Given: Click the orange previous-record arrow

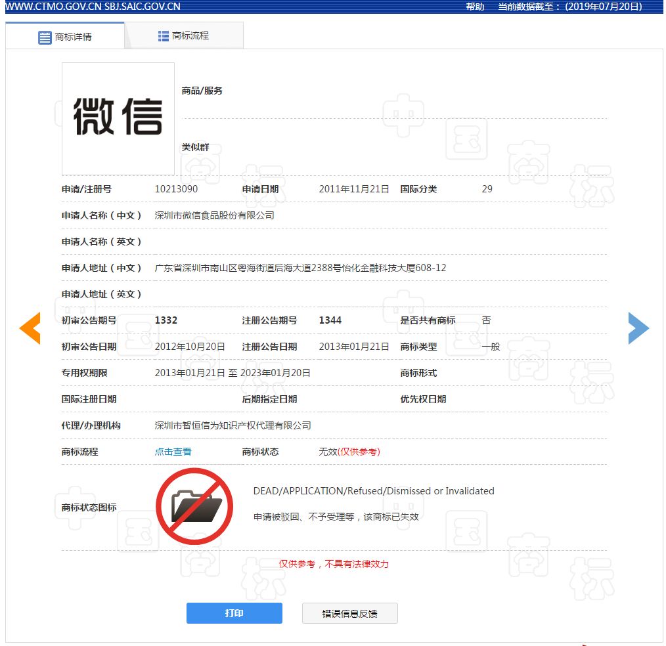Looking at the screenshot, I should click(30, 328).
